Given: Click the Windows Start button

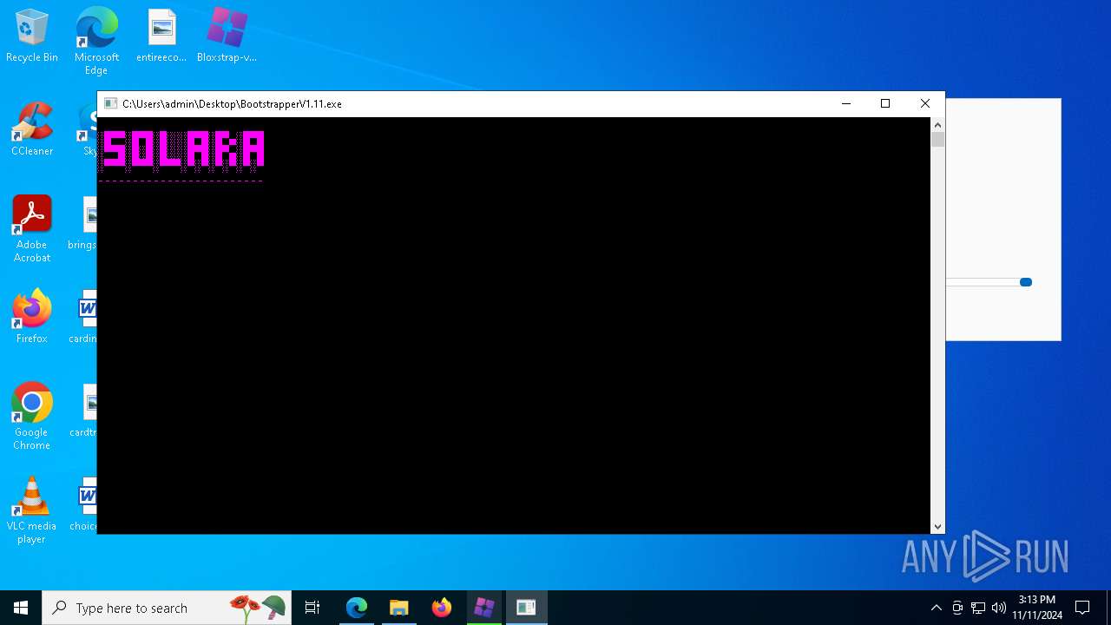Looking at the screenshot, I should click(21, 608).
